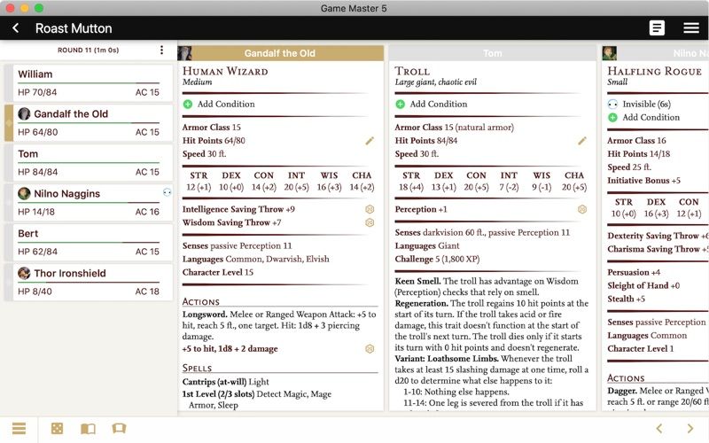Open the bookmark reference icon in bottom bar
This screenshot has height=443, width=709.
(119, 428)
